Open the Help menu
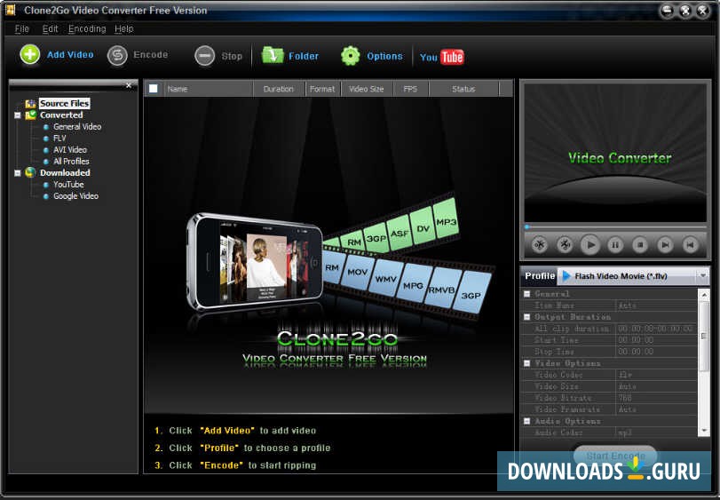Image resolution: width=720 pixels, height=500 pixels. click(x=124, y=29)
